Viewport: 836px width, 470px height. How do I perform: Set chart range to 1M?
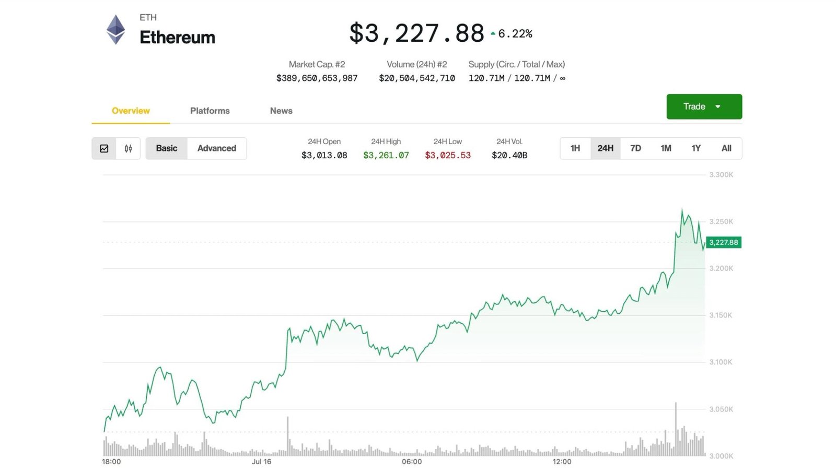(666, 148)
